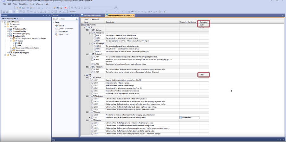The height and width of the screenshot is (142, 286).
Task: Open the font size dropdown
Action: pyautogui.click(x=113, y=12)
